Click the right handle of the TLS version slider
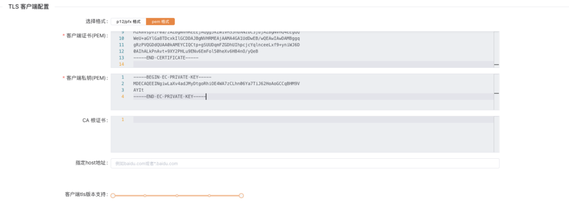 [x=241, y=196]
